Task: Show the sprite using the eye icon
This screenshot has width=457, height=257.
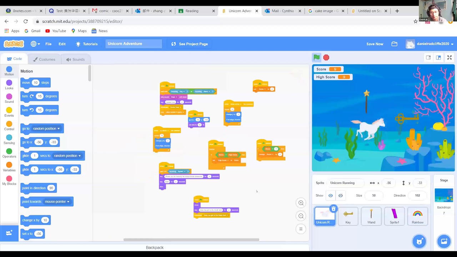Action: 331,196
